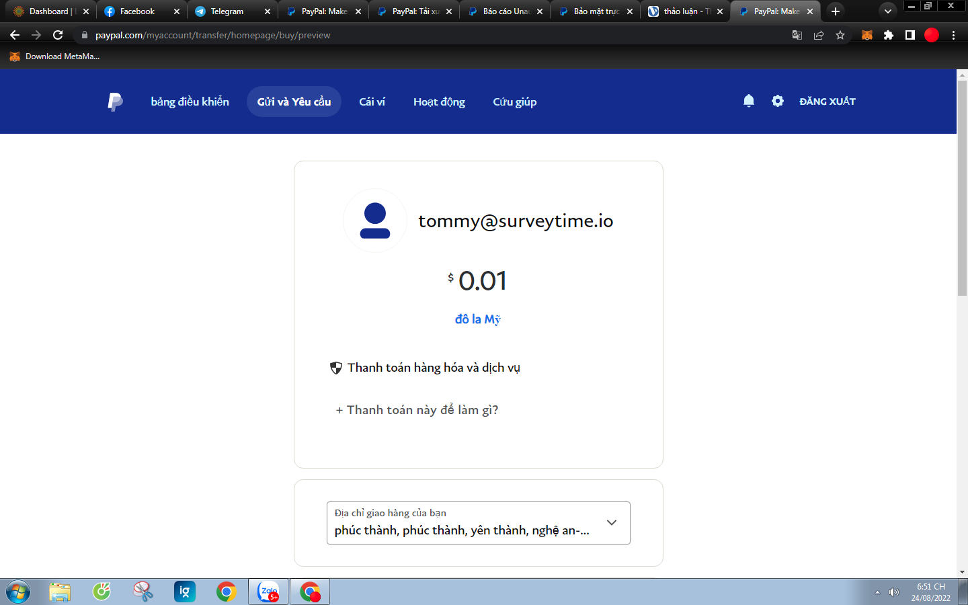The image size is (968, 605).
Task: Show hidden system tray icons
Action: click(877, 592)
